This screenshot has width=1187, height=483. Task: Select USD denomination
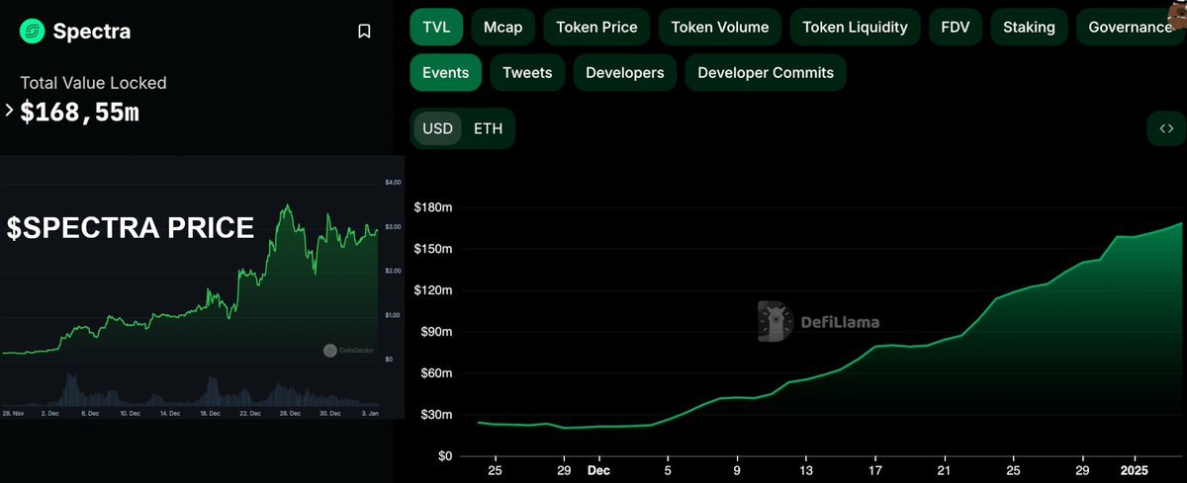coord(437,128)
